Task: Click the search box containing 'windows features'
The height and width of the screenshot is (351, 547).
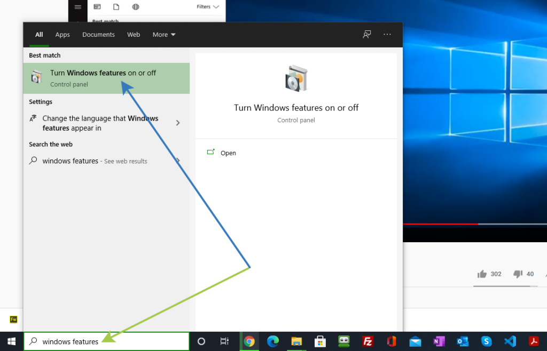Action: pos(106,341)
